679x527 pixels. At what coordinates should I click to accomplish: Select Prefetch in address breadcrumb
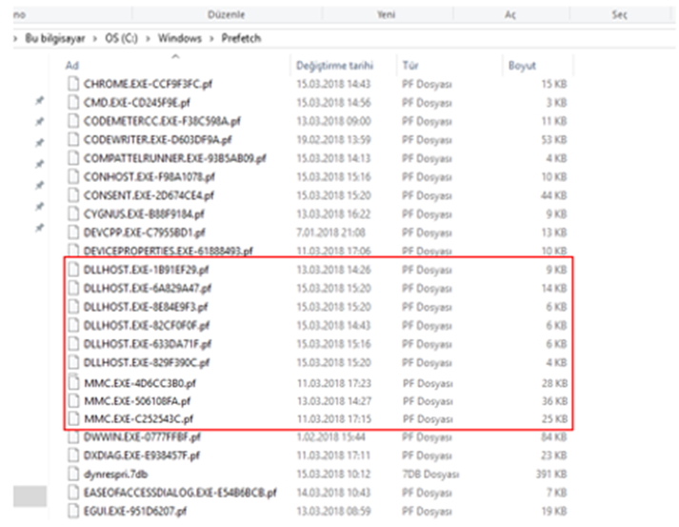(x=241, y=38)
